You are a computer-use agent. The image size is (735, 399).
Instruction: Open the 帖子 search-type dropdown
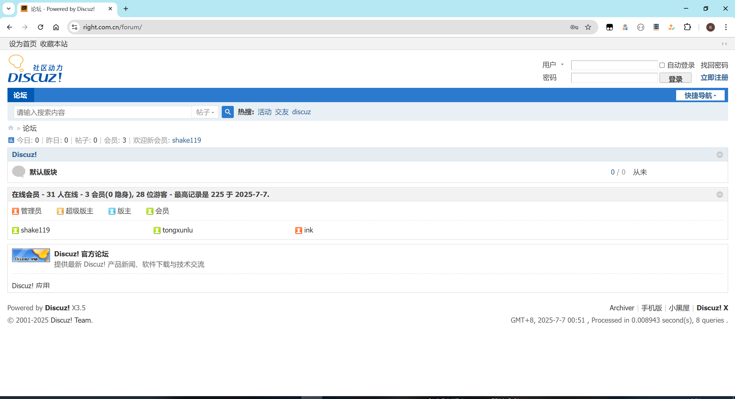205,112
